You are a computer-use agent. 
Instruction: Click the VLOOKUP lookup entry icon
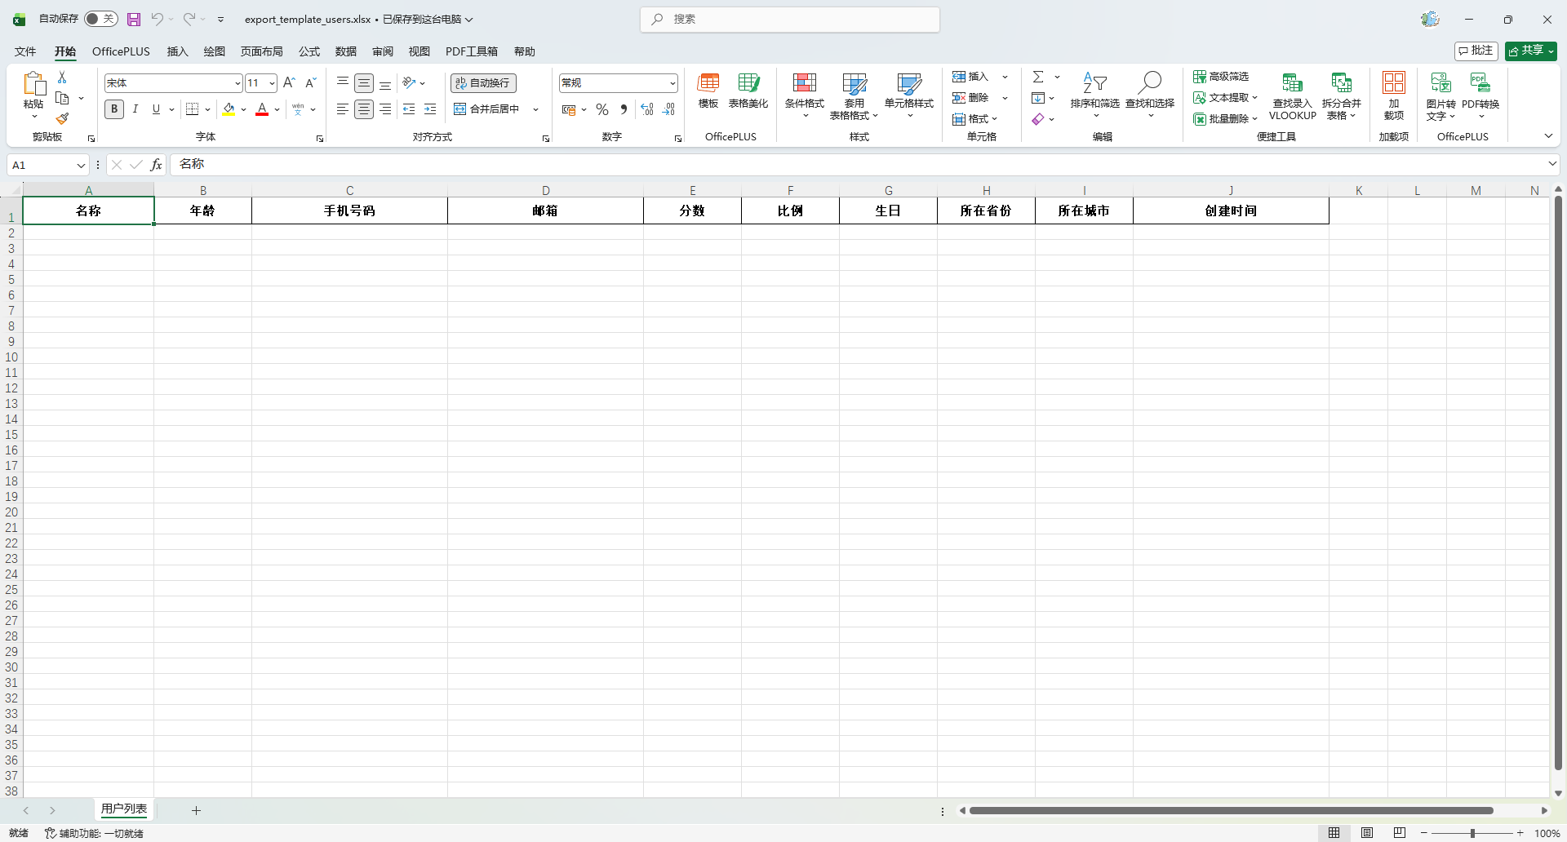pos(1292,83)
